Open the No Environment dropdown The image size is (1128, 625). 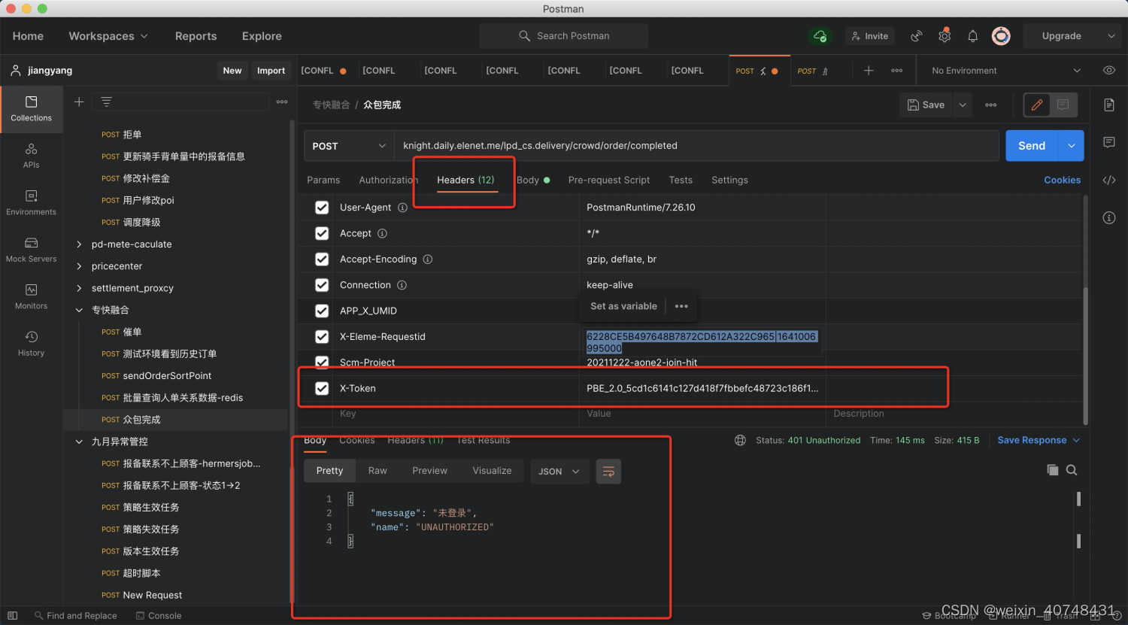coord(1005,71)
